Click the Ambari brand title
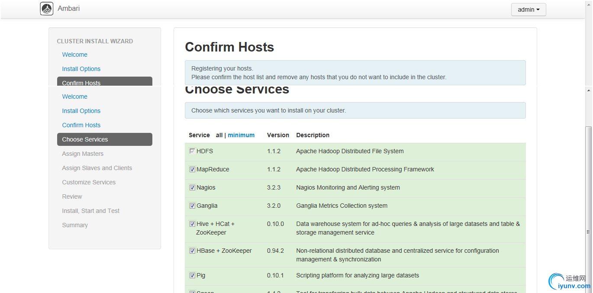 [x=68, y=9]
